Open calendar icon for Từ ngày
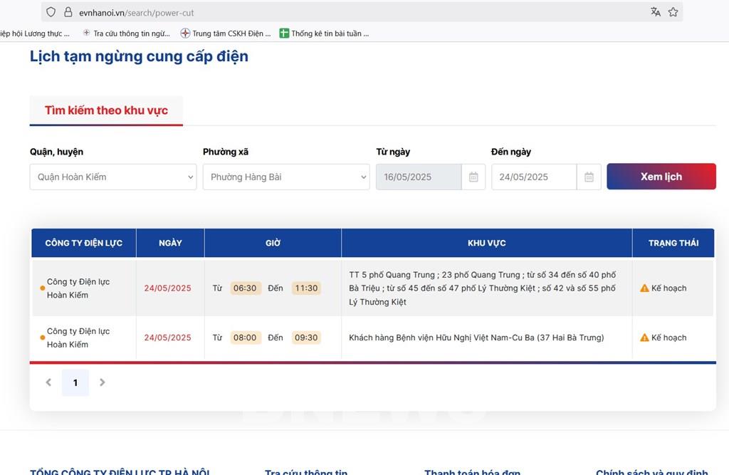Image resolution: width=729 pixels, height=475 pixels. (473, 177)
